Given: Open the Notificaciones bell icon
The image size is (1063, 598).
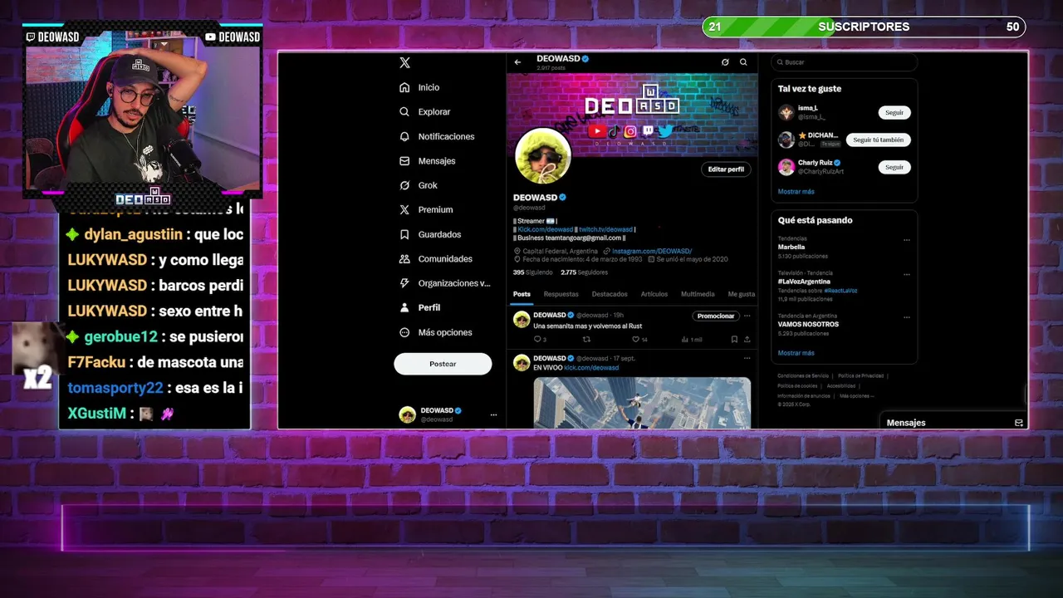Looking at the screenshot, I should [404, 136].
